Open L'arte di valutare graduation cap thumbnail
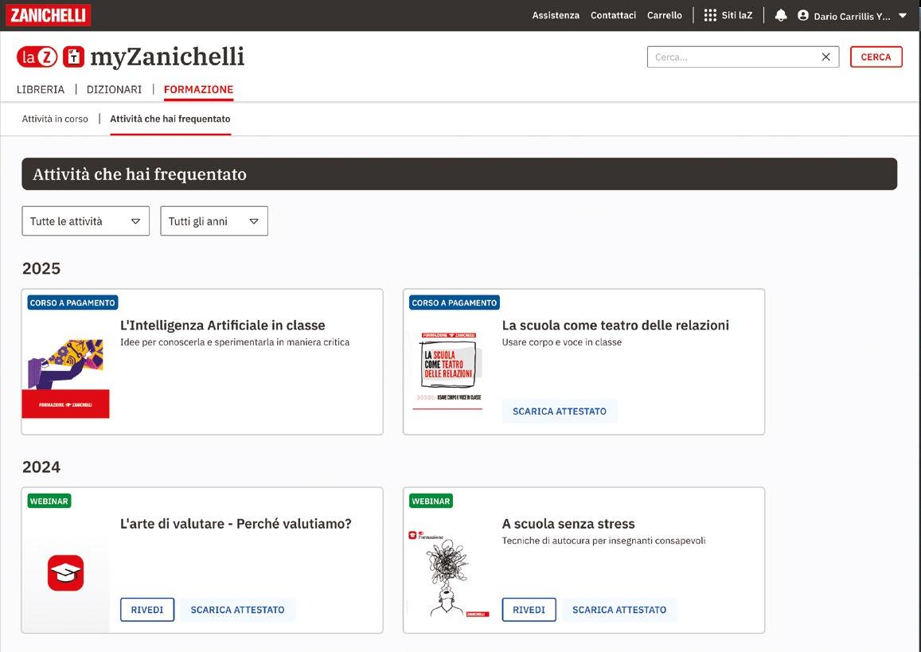Screen dimensions: 921x652 66,572
